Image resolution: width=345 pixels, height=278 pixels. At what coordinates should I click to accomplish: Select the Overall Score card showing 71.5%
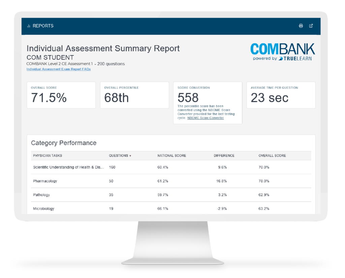(x=61, y=95)
